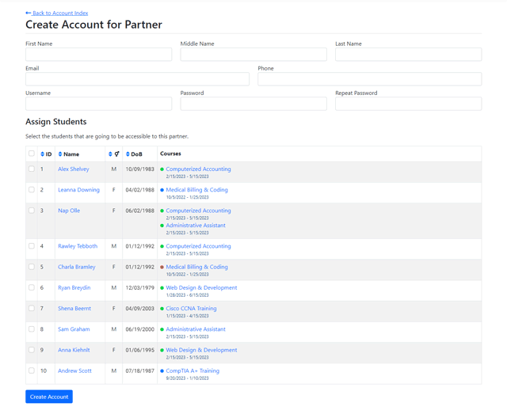Open Charla Bramley's Medical Billing & Coding course

[x=196, y=267]
